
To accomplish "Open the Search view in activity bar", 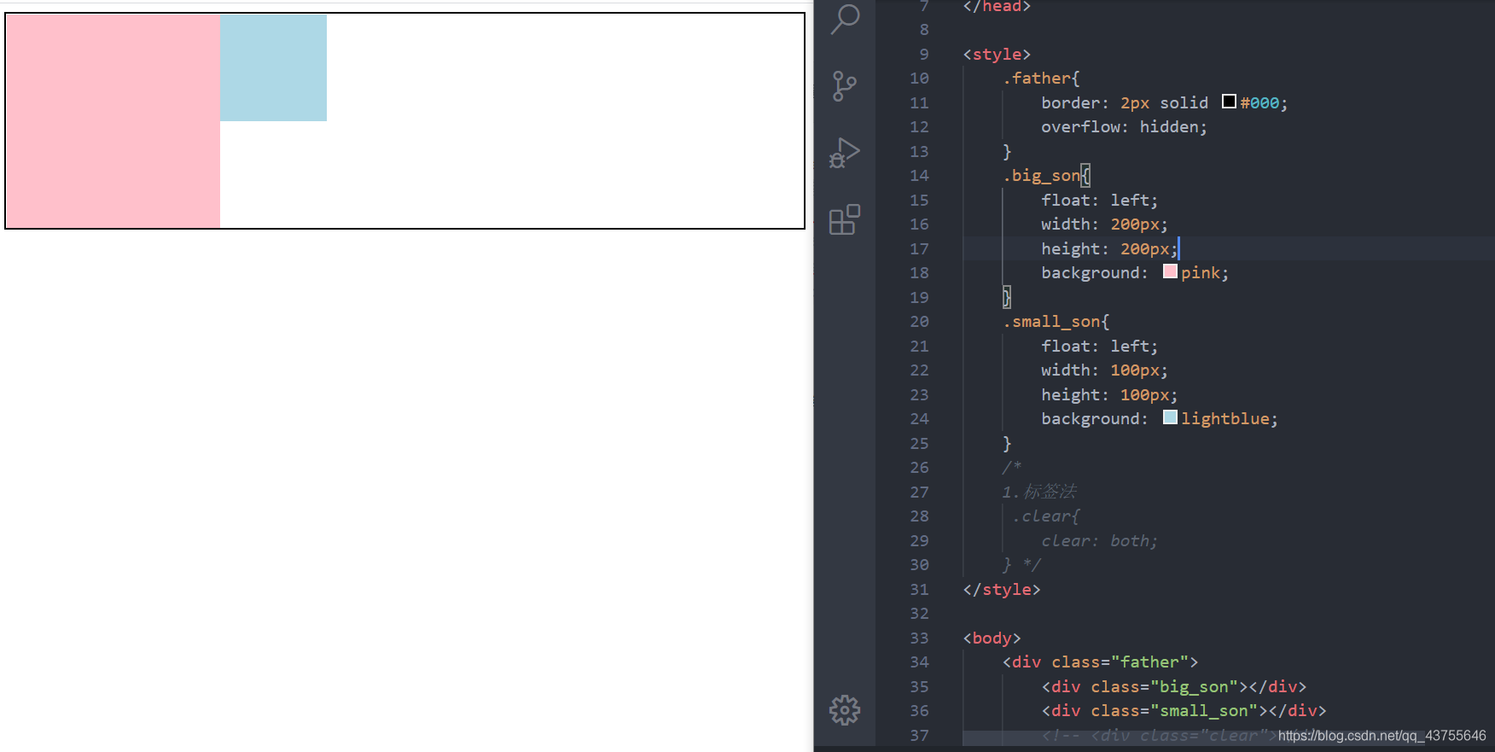I will (845, 18).
